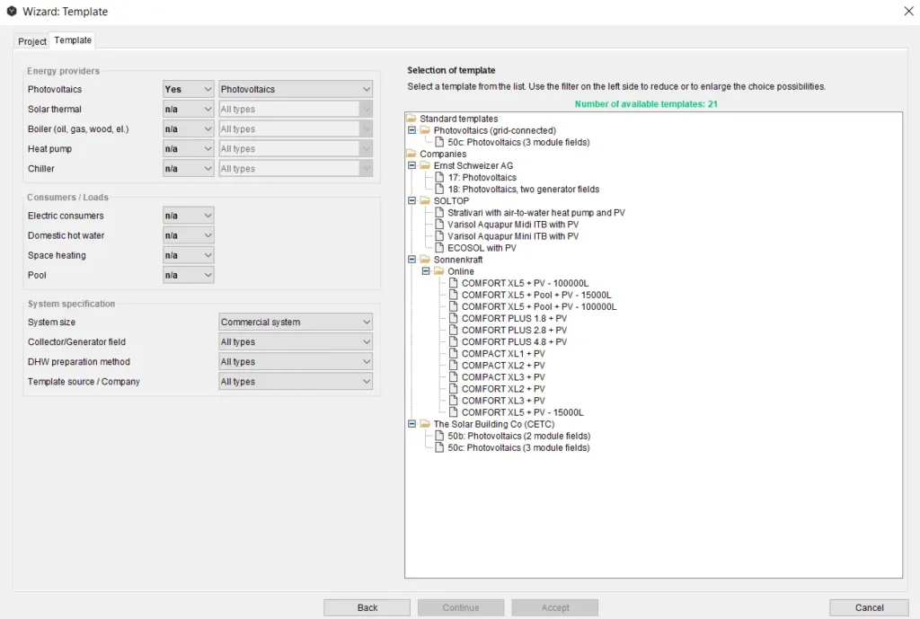Image resolution: width=920 pixels, height=619 pixels.
Task: Select the Template tab
Action: click(x=73, y=40)
